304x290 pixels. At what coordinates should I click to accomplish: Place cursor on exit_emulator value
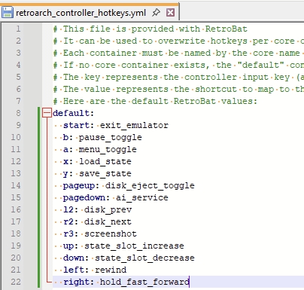coord(134,125)
